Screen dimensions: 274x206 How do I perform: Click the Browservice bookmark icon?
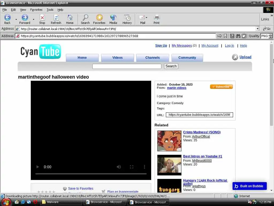coord(225,36)
